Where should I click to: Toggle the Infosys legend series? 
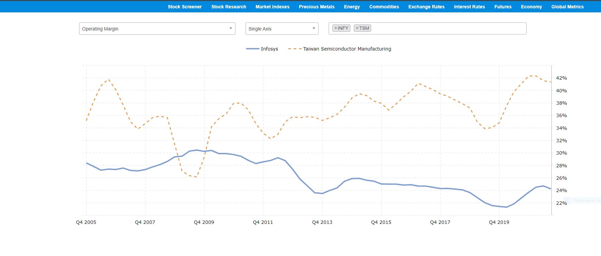point(262,49)
